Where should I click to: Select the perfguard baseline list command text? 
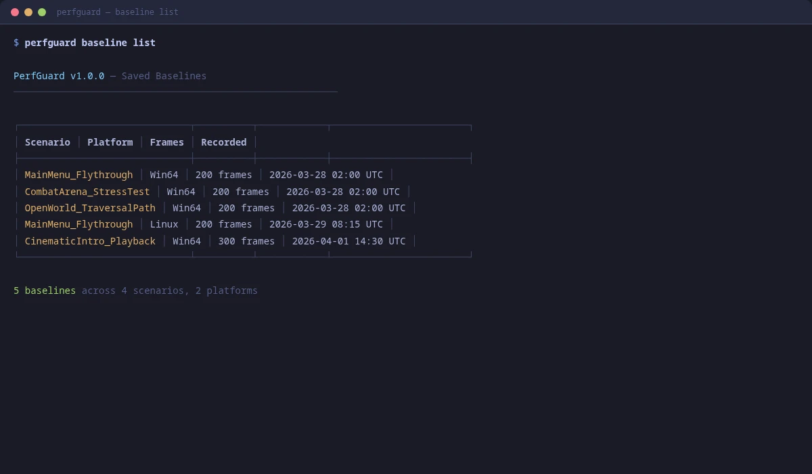coord(89,42)
